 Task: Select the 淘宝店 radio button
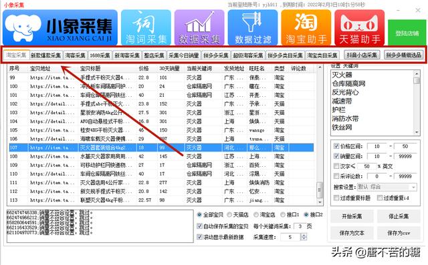[255, 215]
